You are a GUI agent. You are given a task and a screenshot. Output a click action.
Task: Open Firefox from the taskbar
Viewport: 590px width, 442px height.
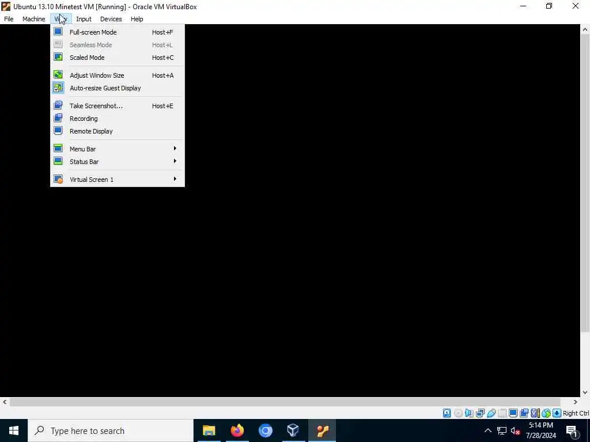point(237,430)
